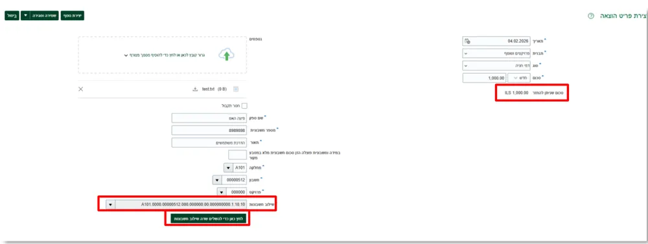
Task: Click the Cancel (ביטול) button
Action: [12, 16]
